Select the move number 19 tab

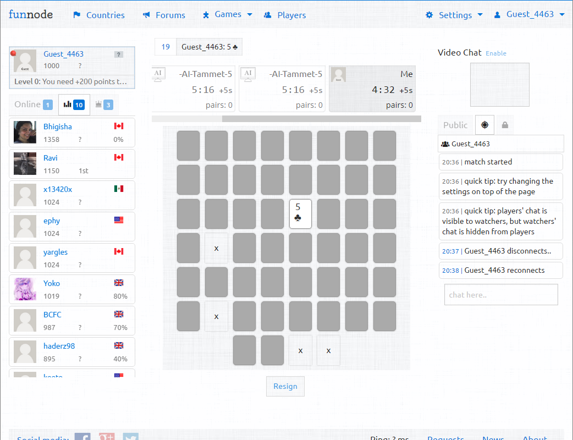(166, 47)
